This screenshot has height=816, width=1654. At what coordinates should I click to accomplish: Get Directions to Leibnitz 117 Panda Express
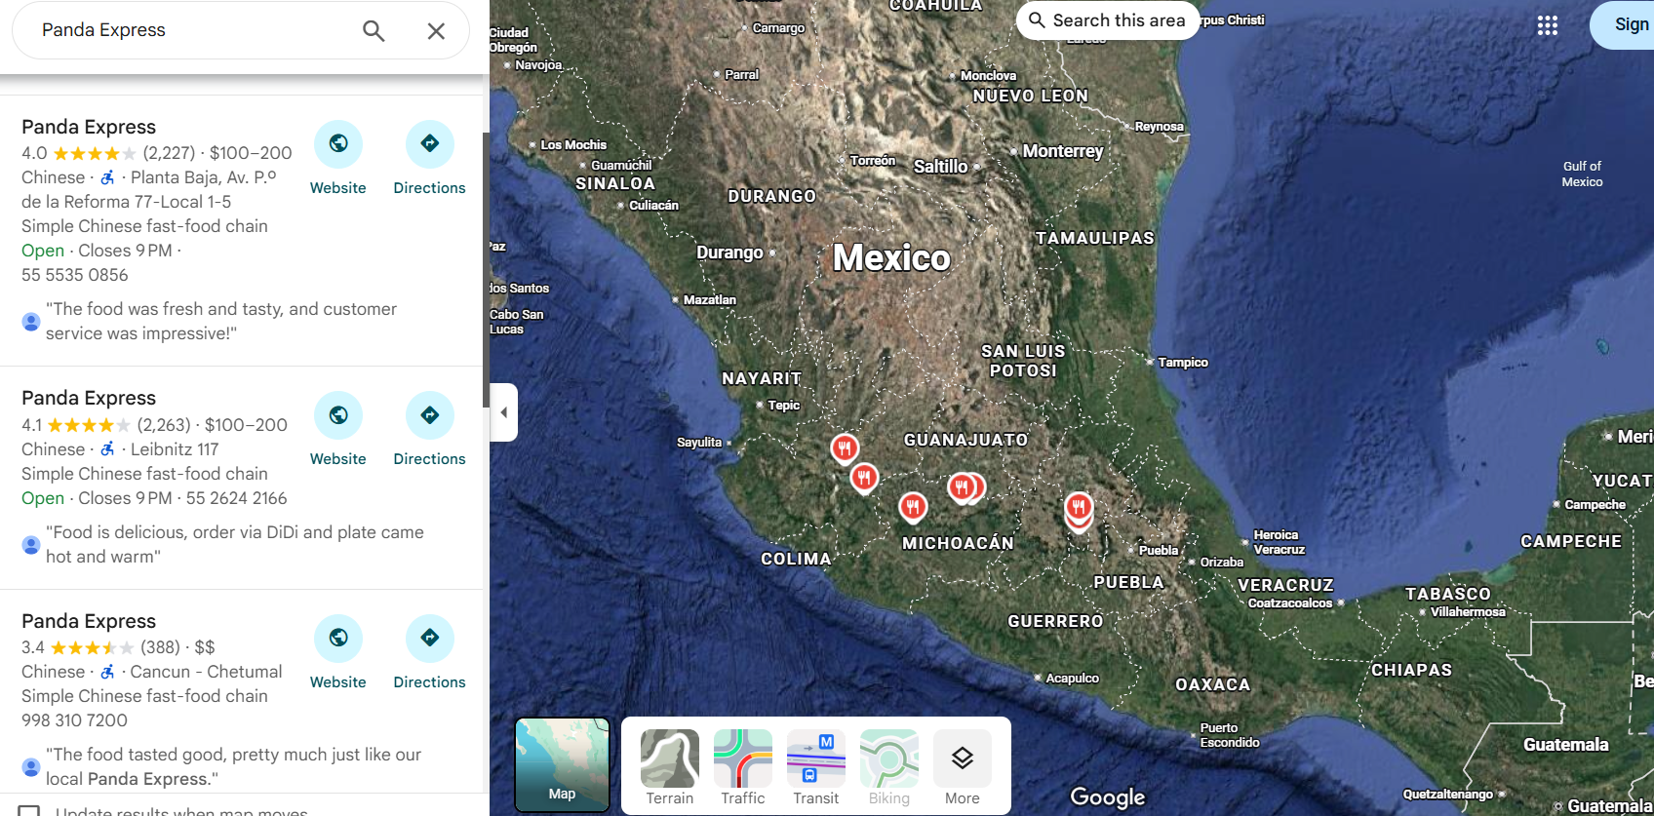tap(429, 430)
